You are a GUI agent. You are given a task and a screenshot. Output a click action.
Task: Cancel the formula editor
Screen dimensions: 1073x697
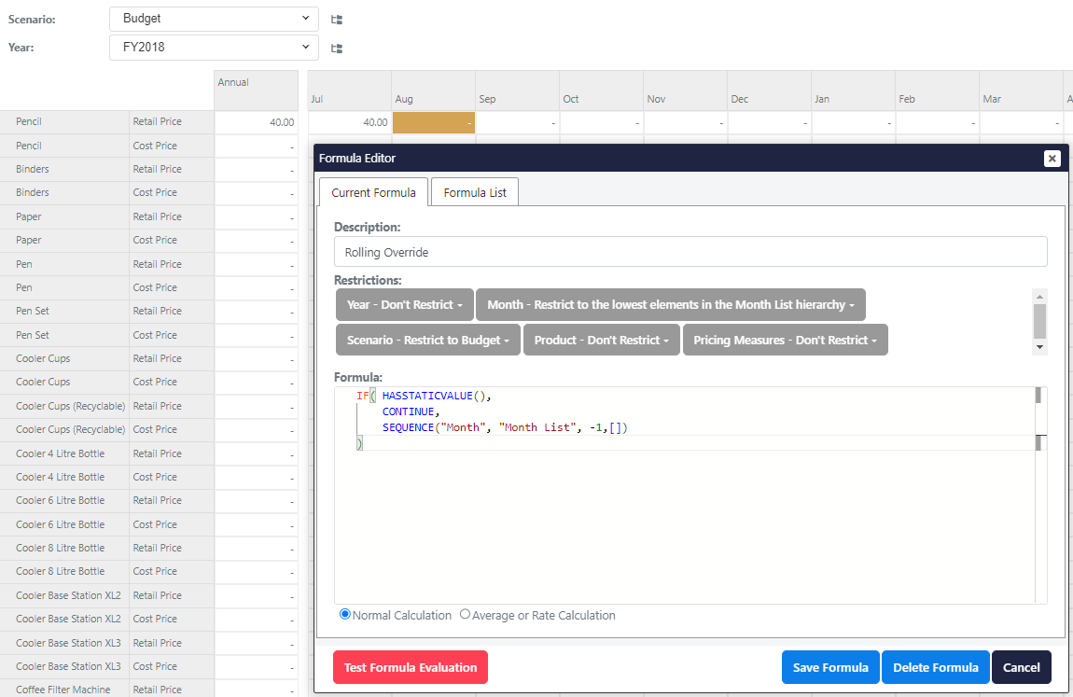[x=1021, y=667]
